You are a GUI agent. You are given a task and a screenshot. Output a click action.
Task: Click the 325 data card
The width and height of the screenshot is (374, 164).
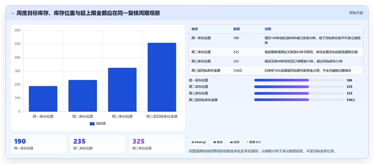click(157, 144)
